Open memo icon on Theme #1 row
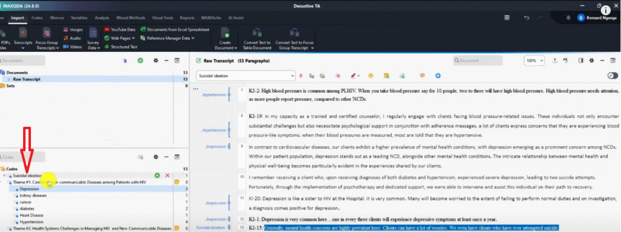 click(177, 182)
